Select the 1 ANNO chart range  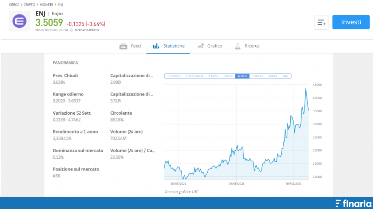(x=257, y=76)
